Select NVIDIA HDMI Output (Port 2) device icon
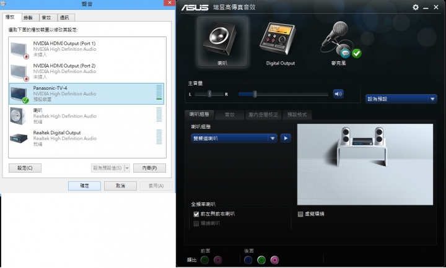446x268 pixels. (x=20, y=72)
